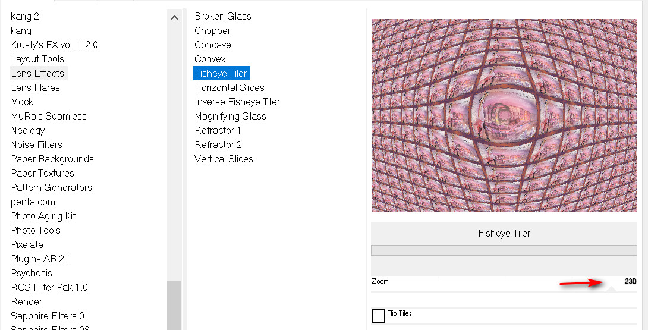Image resolution: width=648 pixels, height=330 pixels.
Task: Open the Pattern Generators category
Action: 51,187
